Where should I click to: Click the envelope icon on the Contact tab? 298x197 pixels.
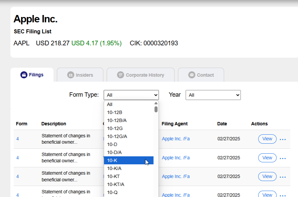coord(191,75)
